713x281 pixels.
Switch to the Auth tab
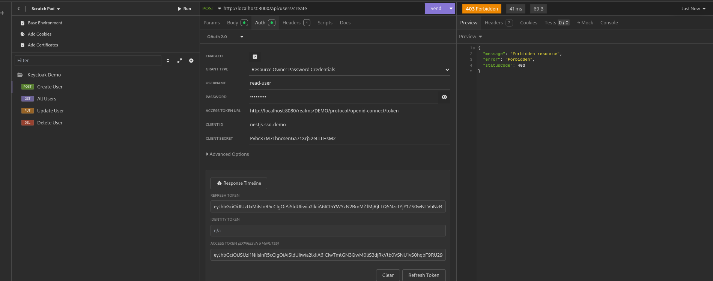pos(265,23)
